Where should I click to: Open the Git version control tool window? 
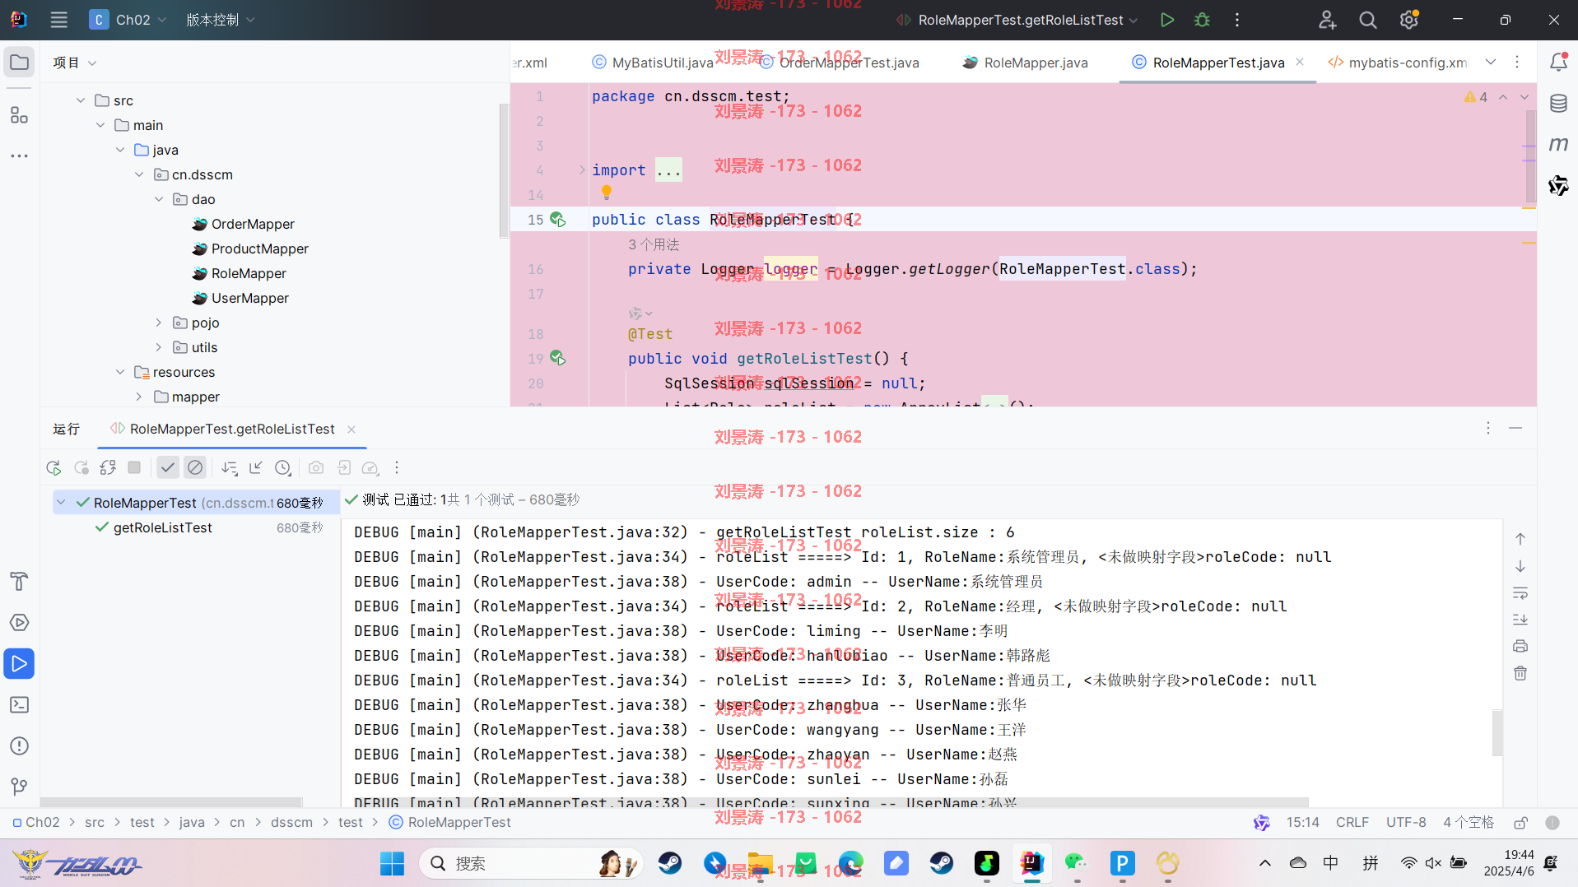tap(19, 787)
